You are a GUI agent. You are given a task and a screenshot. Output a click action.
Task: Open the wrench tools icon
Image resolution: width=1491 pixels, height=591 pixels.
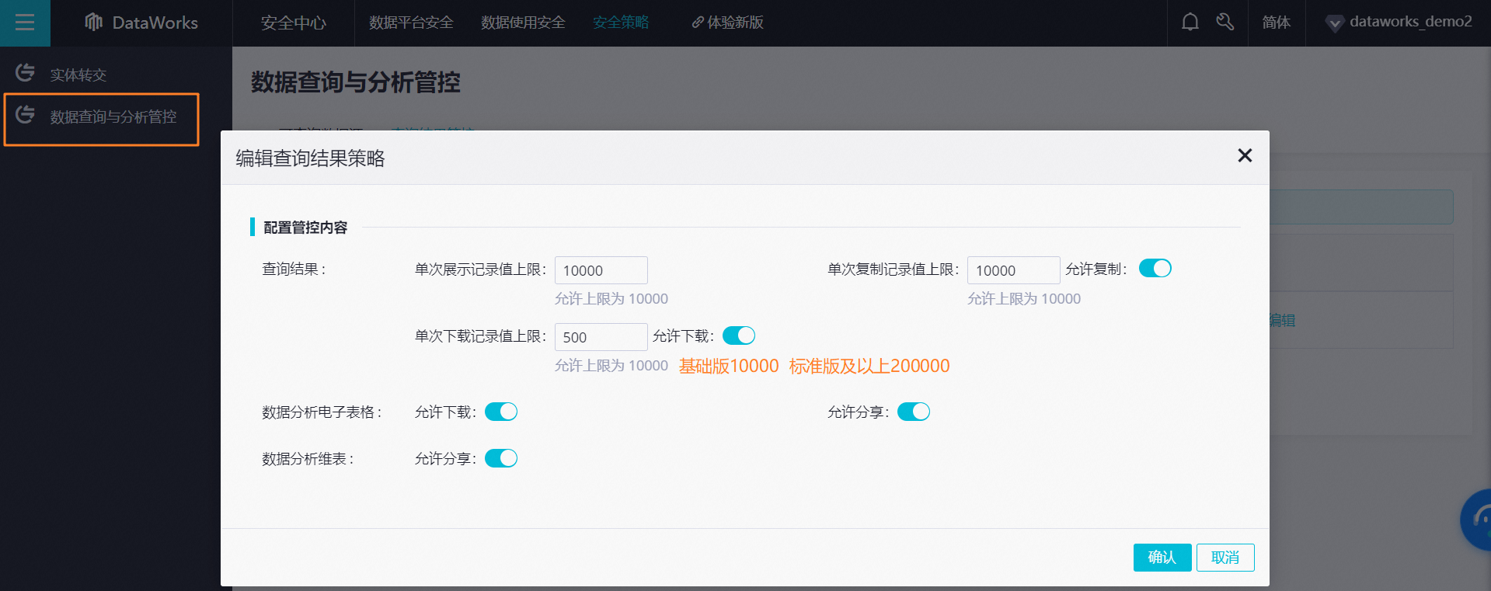click(1225, 23)
